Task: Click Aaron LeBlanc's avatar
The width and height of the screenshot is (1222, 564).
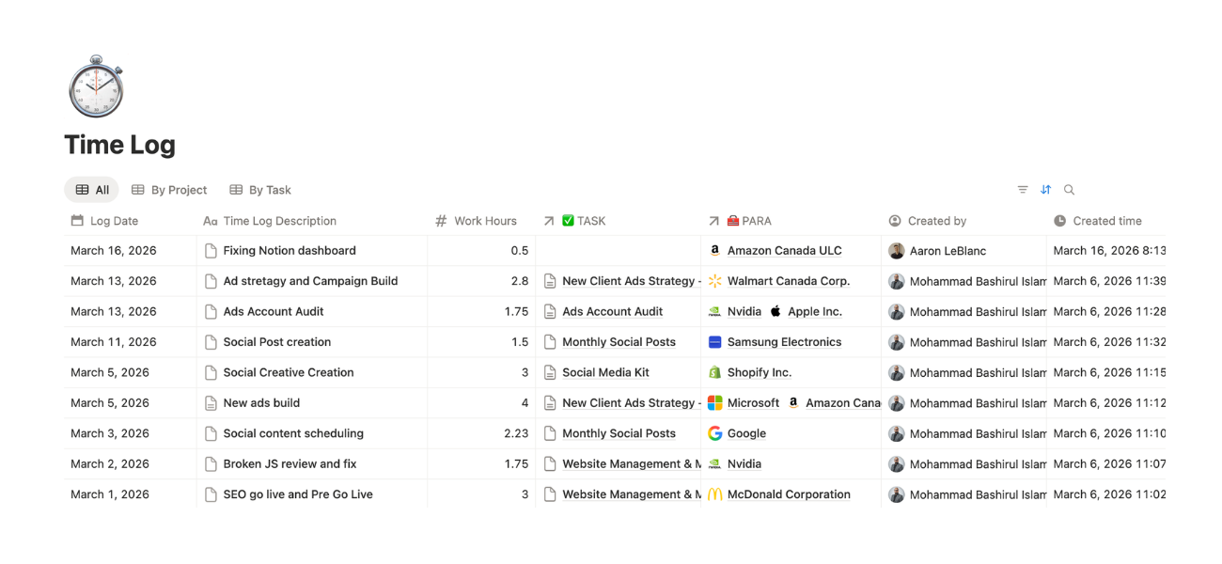Action: [x=897, y=251]
